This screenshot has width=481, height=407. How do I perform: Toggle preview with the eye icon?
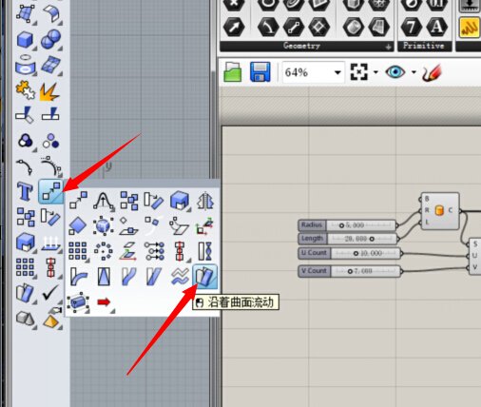[x=394, y=72]
